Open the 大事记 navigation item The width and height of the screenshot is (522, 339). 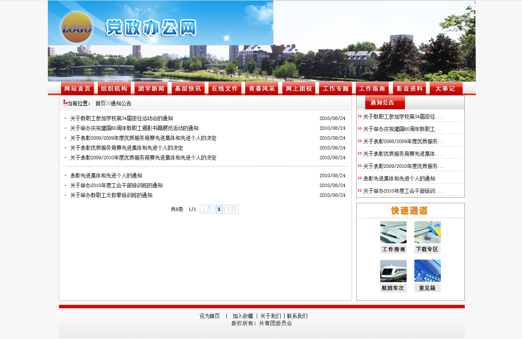click(x=446, y=88)
